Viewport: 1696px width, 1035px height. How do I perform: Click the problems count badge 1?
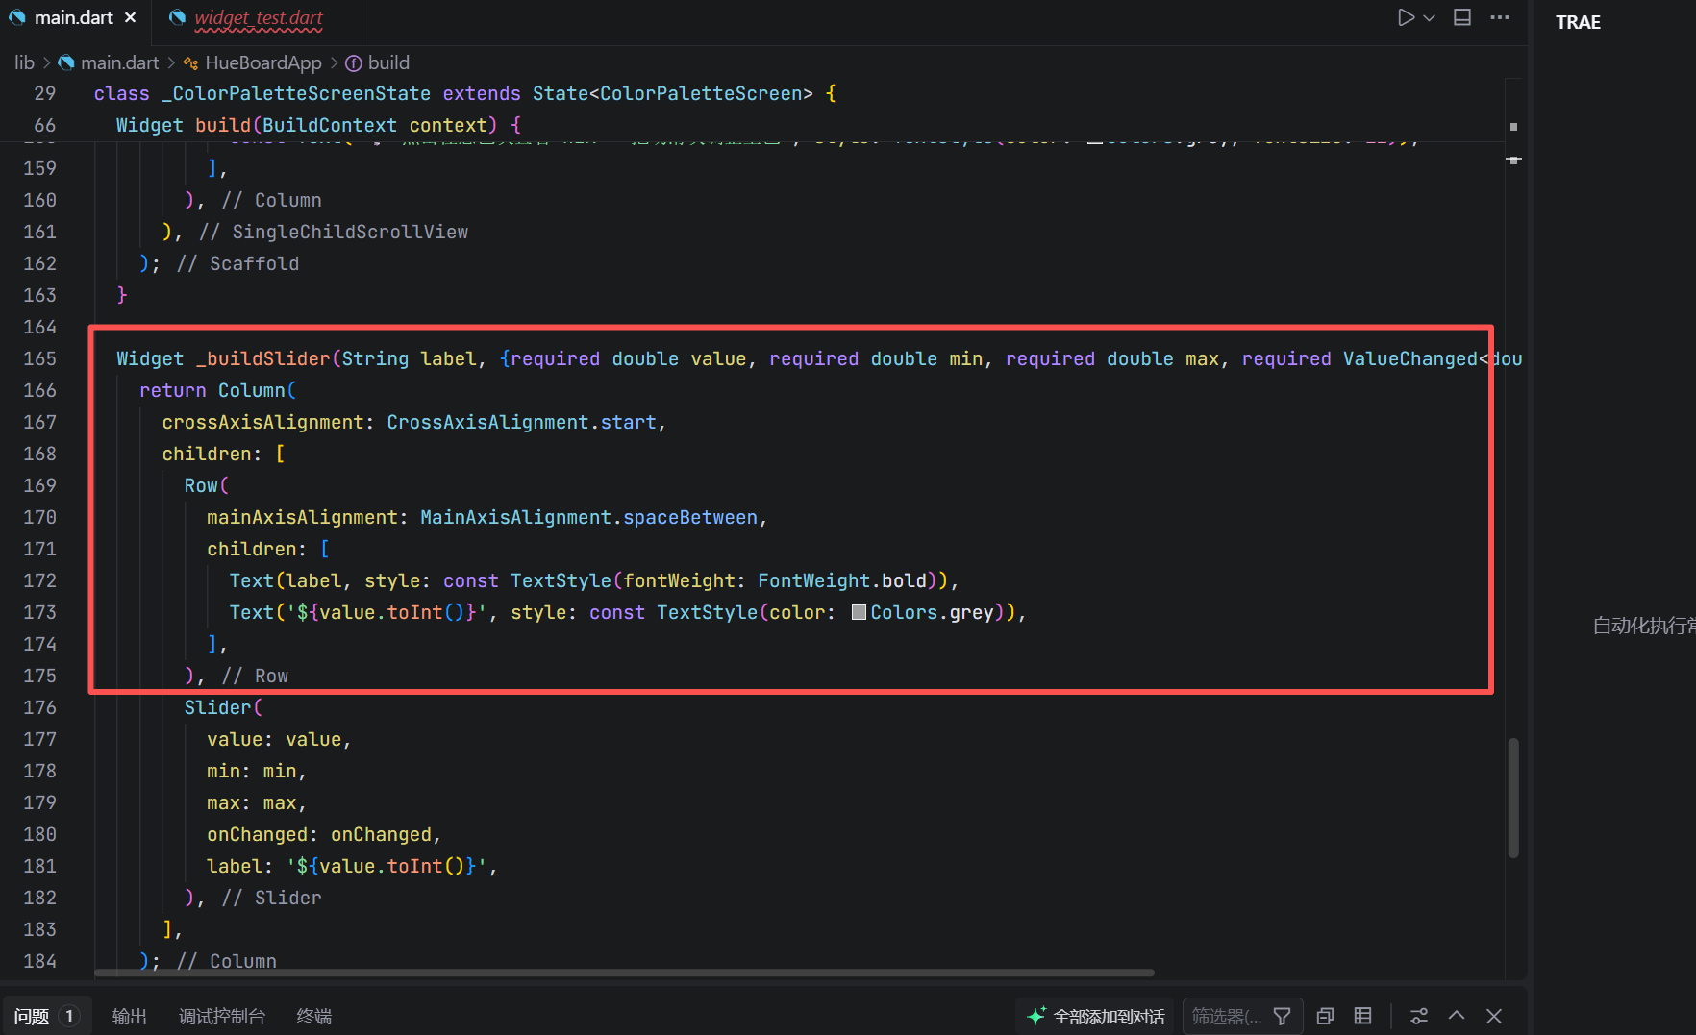[x=69, y=1016]
